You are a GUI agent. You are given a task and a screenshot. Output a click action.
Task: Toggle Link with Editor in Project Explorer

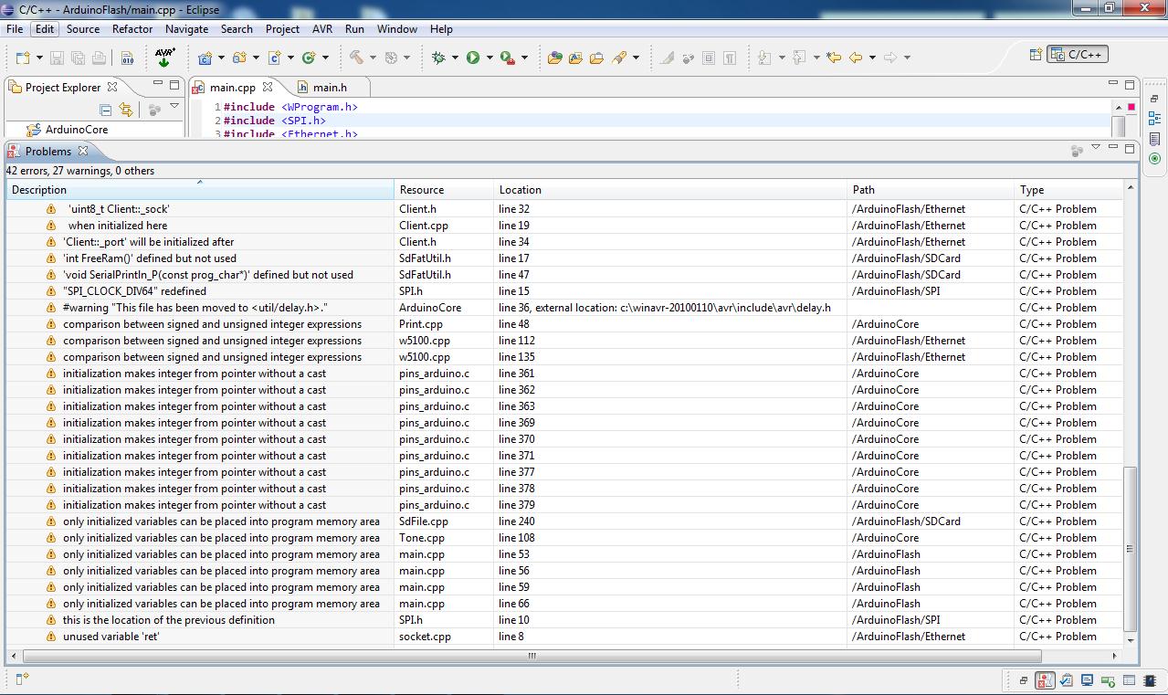[x=126, y=110]
